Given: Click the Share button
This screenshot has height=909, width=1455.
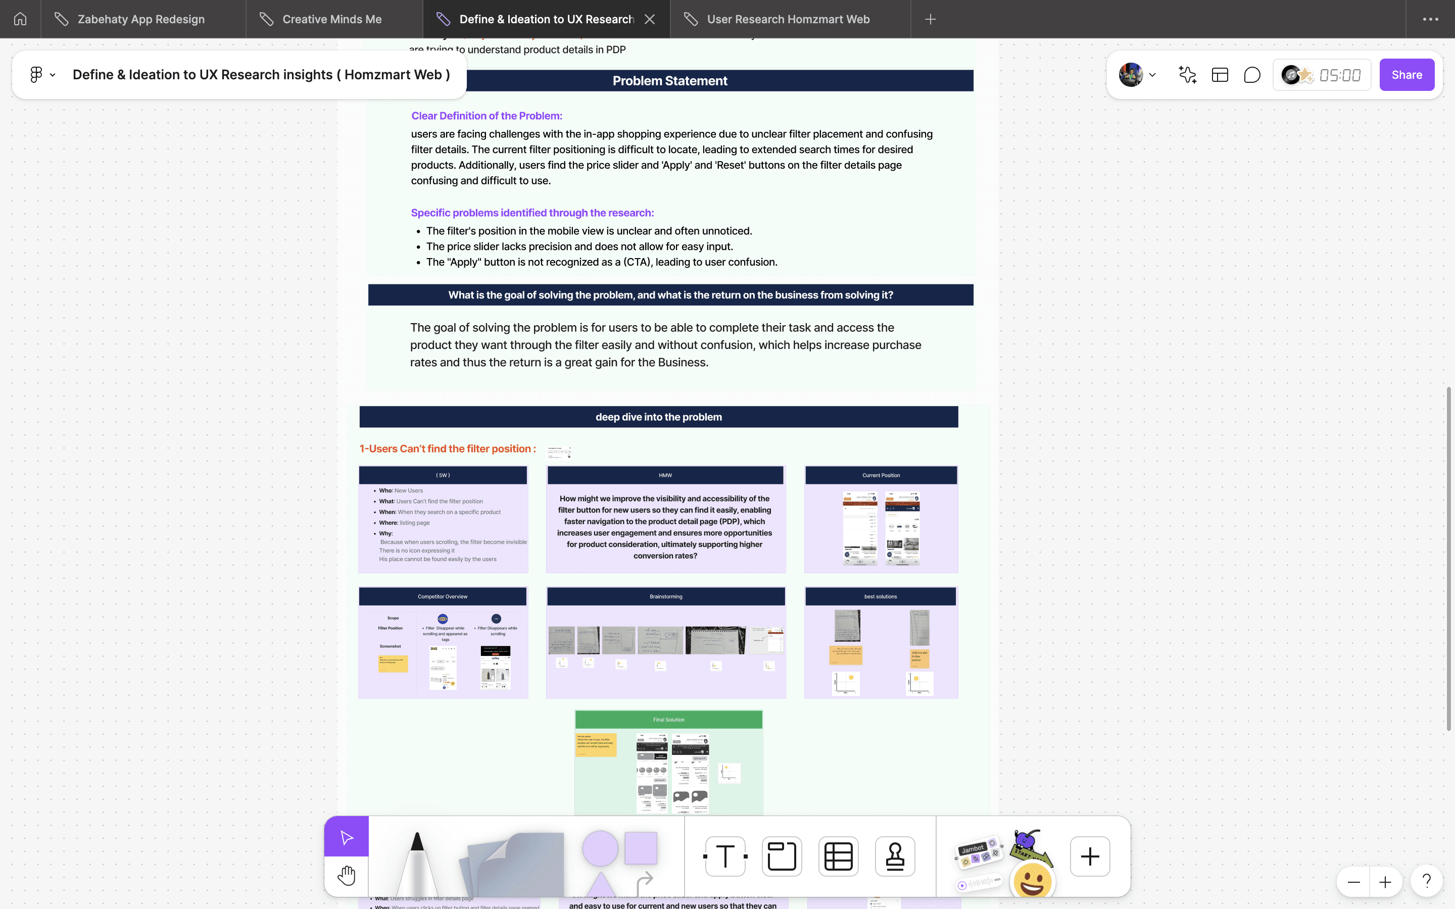Looking at the screenshot, I should [1406, 75].
